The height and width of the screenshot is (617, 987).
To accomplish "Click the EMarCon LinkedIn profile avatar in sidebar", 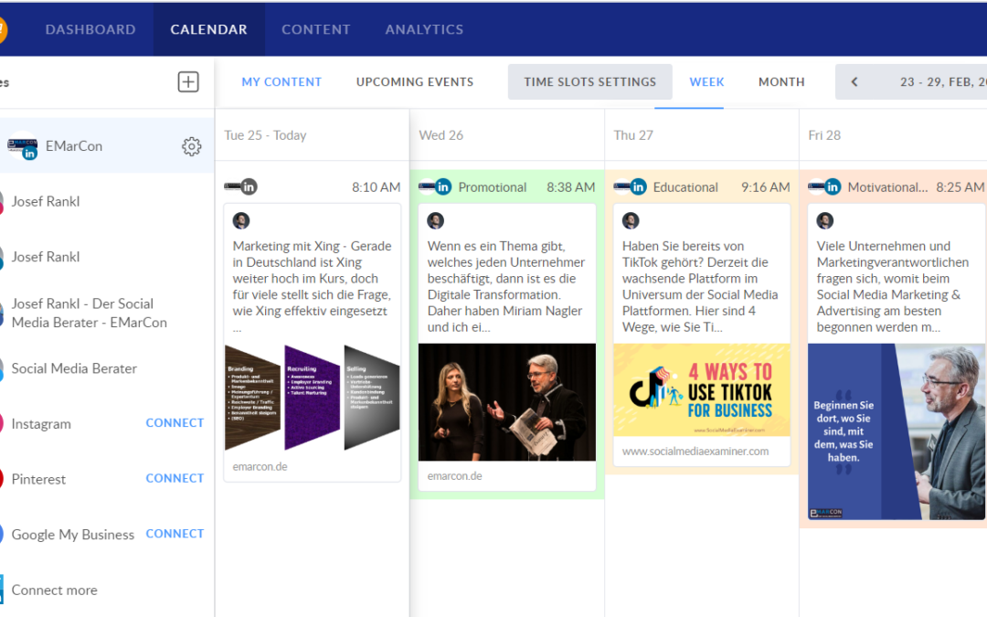I will click(x=22, y=146).
